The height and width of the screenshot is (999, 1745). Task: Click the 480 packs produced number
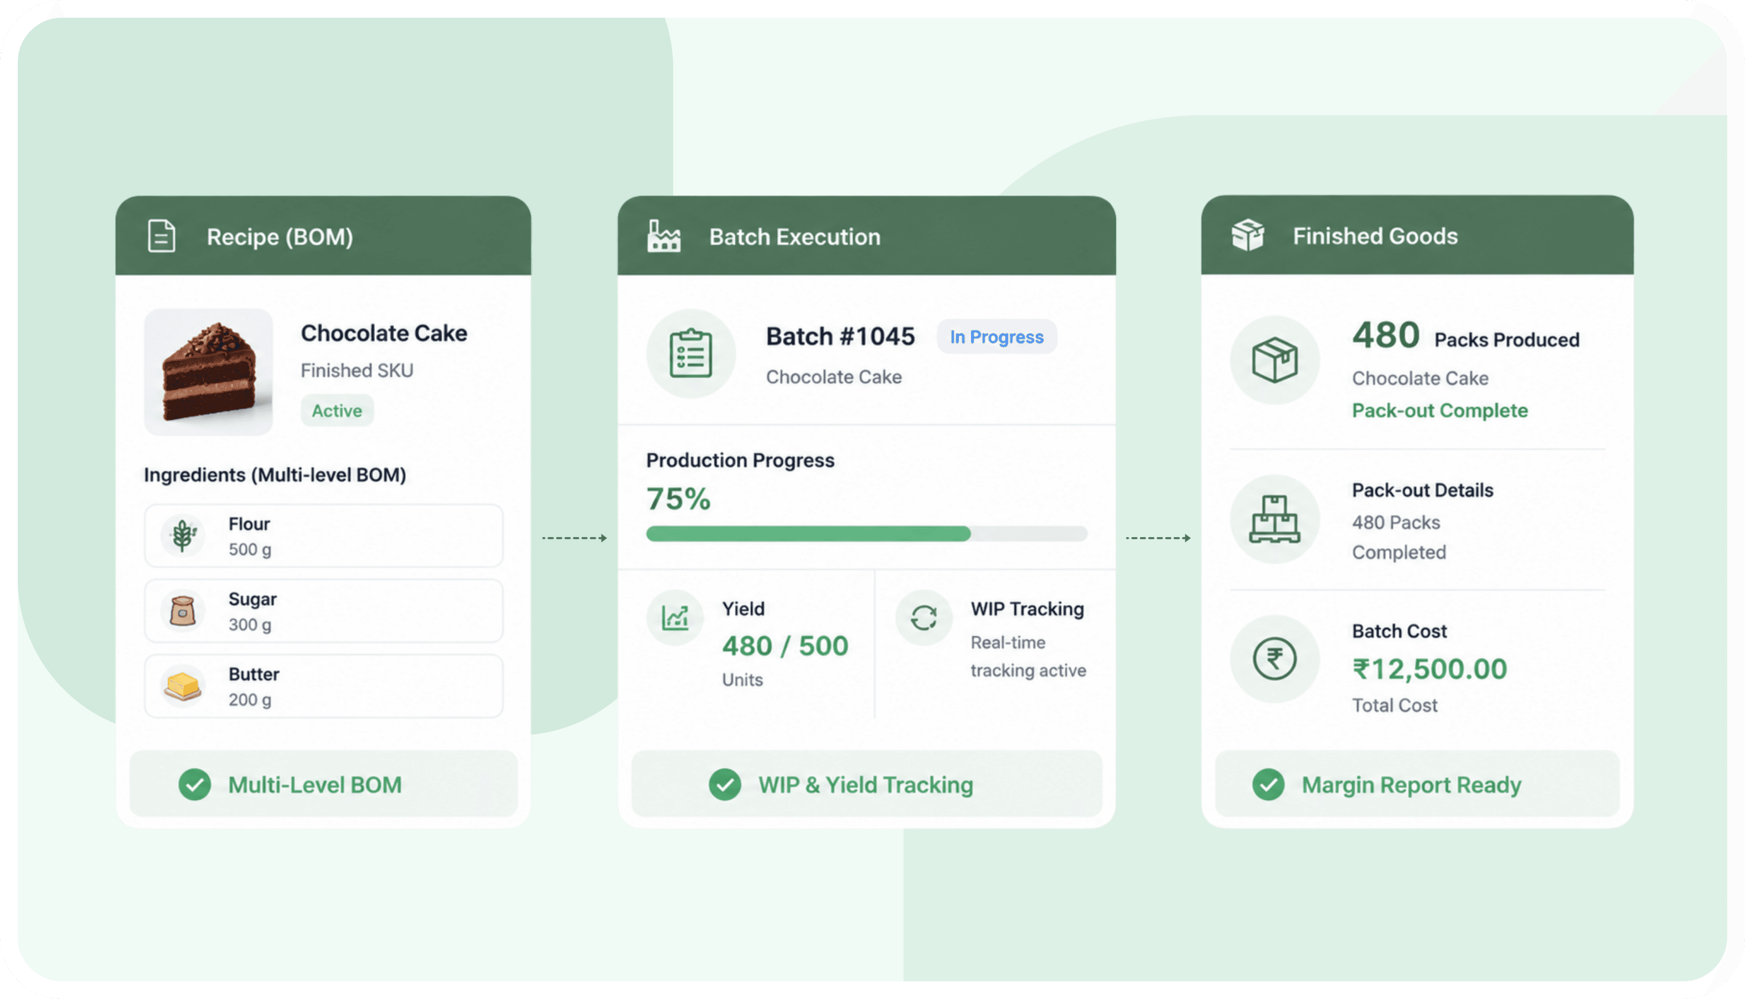pyautogui.click(x=1386, y=335)
